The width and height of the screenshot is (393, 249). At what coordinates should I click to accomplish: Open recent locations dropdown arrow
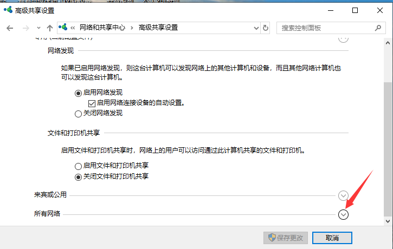[38, 28]
